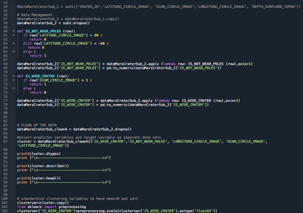Collapse fold arrow on line 61 if-statement
Screen dimensions: 303x213
13,35
